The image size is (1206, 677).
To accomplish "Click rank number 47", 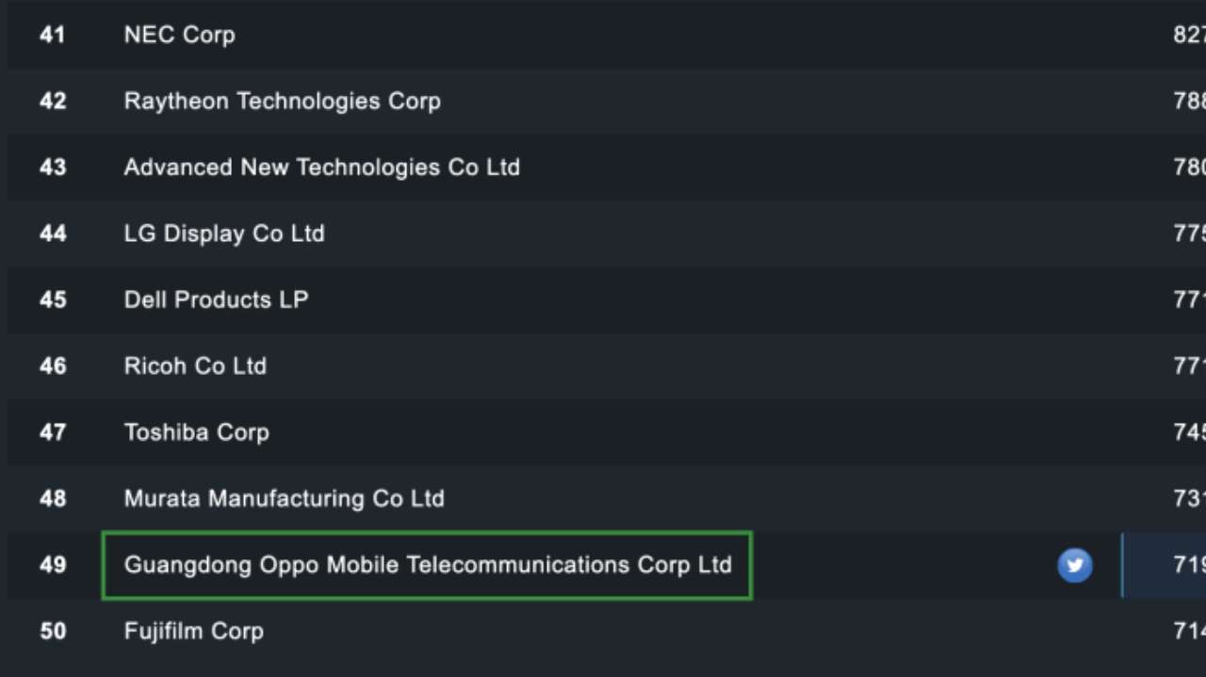I will (x=53, y=432).
